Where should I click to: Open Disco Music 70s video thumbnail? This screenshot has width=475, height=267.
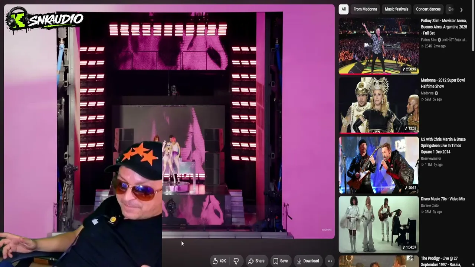(x=379, y=224)
